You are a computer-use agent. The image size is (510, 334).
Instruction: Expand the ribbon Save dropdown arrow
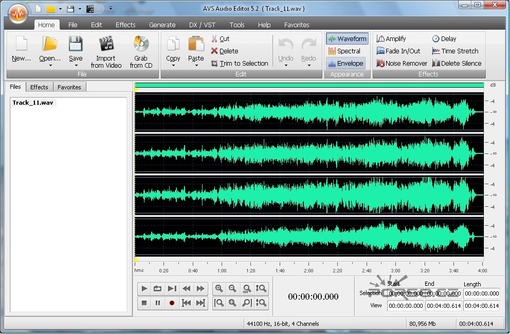(76, 66)
